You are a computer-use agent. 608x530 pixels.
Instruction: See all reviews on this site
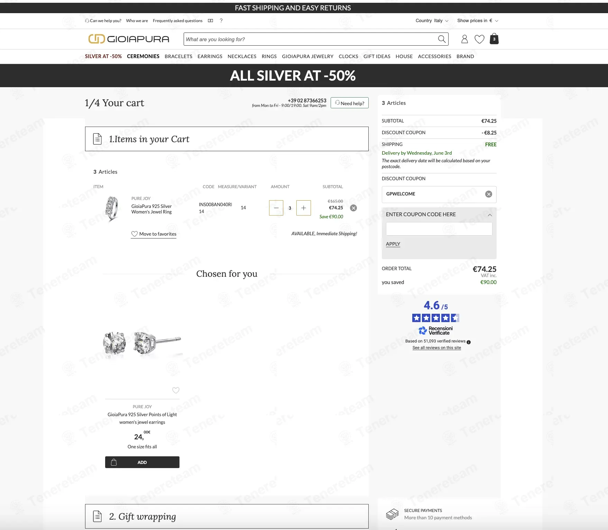tap(436, 348)
